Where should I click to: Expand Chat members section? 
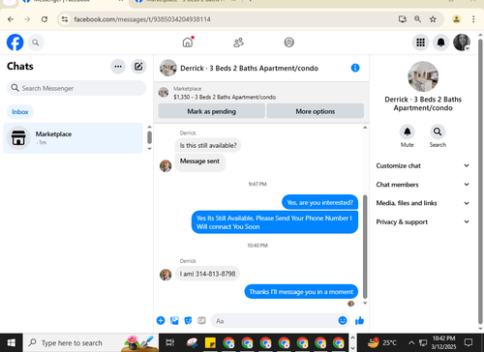[x=423, y=185]
